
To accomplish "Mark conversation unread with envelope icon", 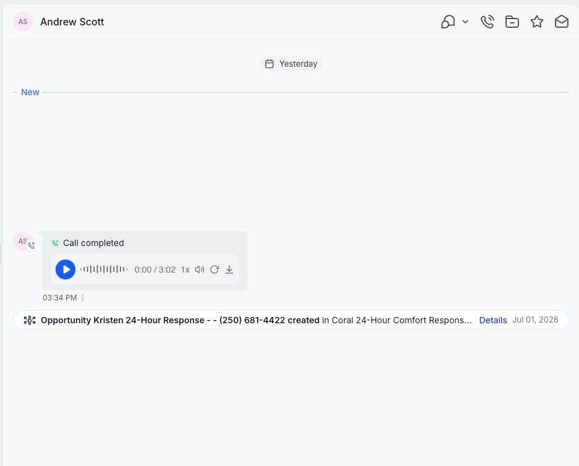I will coord(562,22).
